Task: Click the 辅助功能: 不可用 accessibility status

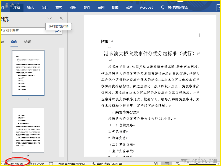Action: (x=107, y=164)
